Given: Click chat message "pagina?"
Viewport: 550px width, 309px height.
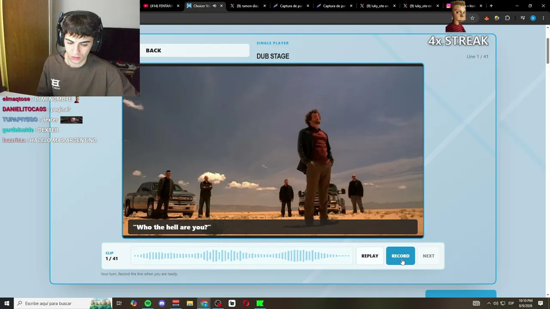Looking at the screenshot, I should (x=60, y=109).
